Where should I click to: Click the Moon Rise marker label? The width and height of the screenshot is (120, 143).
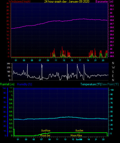pos(76,136)
